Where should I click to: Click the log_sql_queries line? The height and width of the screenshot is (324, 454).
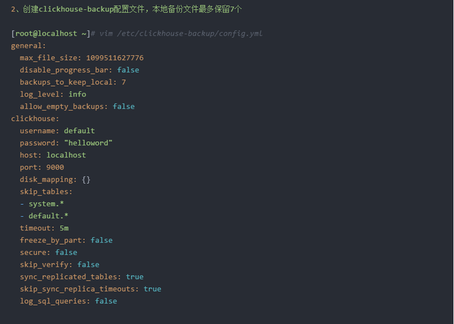point(68,301)
